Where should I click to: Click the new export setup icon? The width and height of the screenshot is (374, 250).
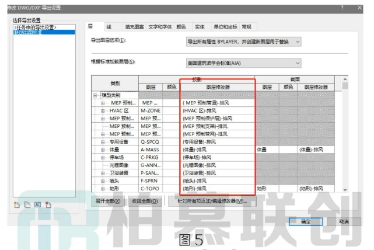(17, 205)
